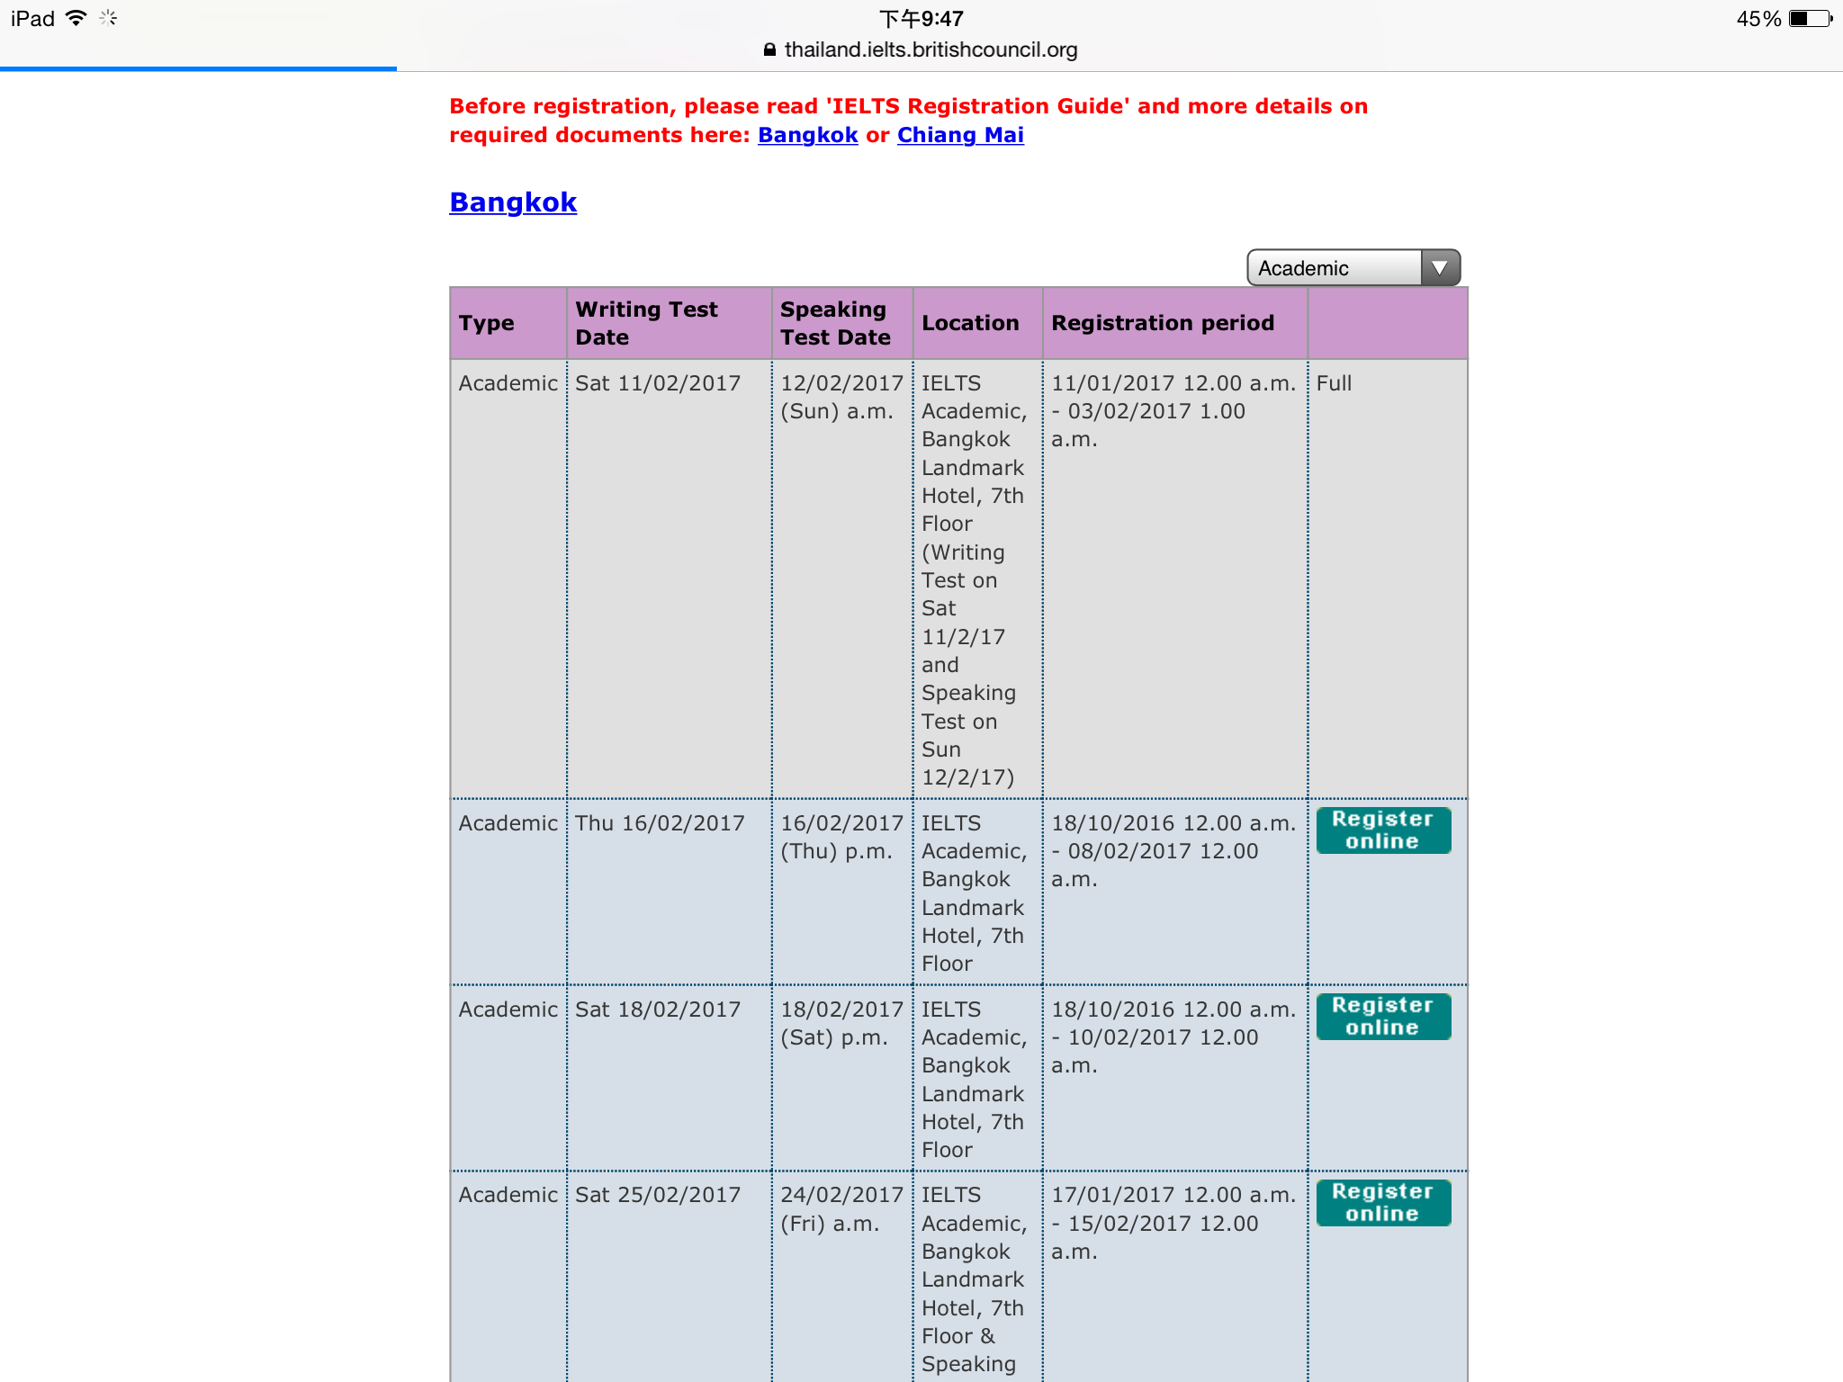Tap the Location column header

click(x=970, y=323)
